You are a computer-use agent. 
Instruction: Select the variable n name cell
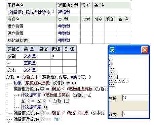point(14,63)
